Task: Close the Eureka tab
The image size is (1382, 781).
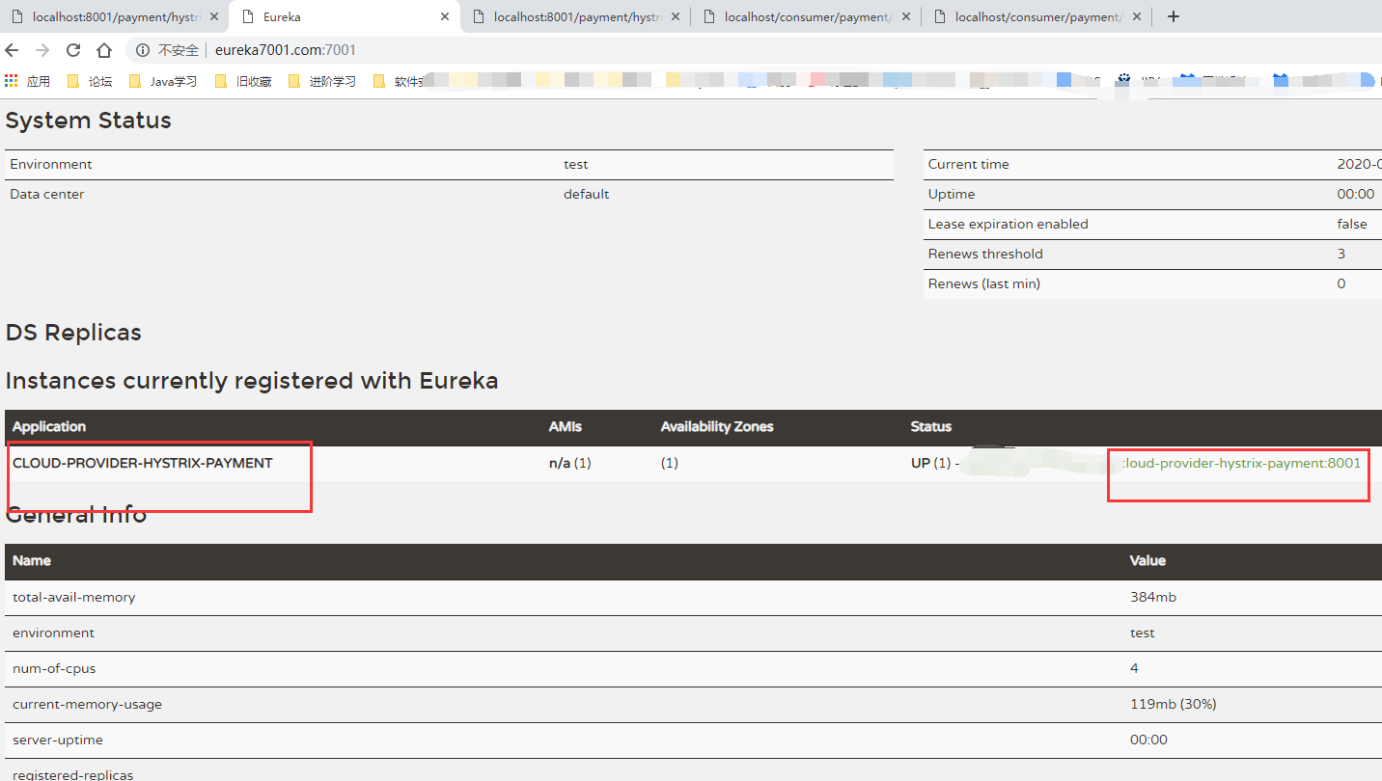Action: [445, 16]
